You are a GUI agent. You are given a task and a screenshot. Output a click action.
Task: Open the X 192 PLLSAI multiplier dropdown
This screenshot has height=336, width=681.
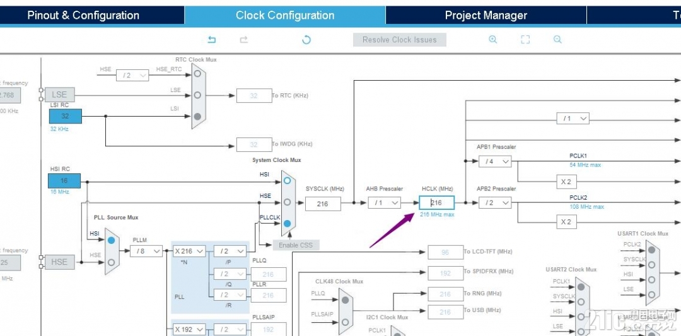pyautogui.click(x=189, y=330)
